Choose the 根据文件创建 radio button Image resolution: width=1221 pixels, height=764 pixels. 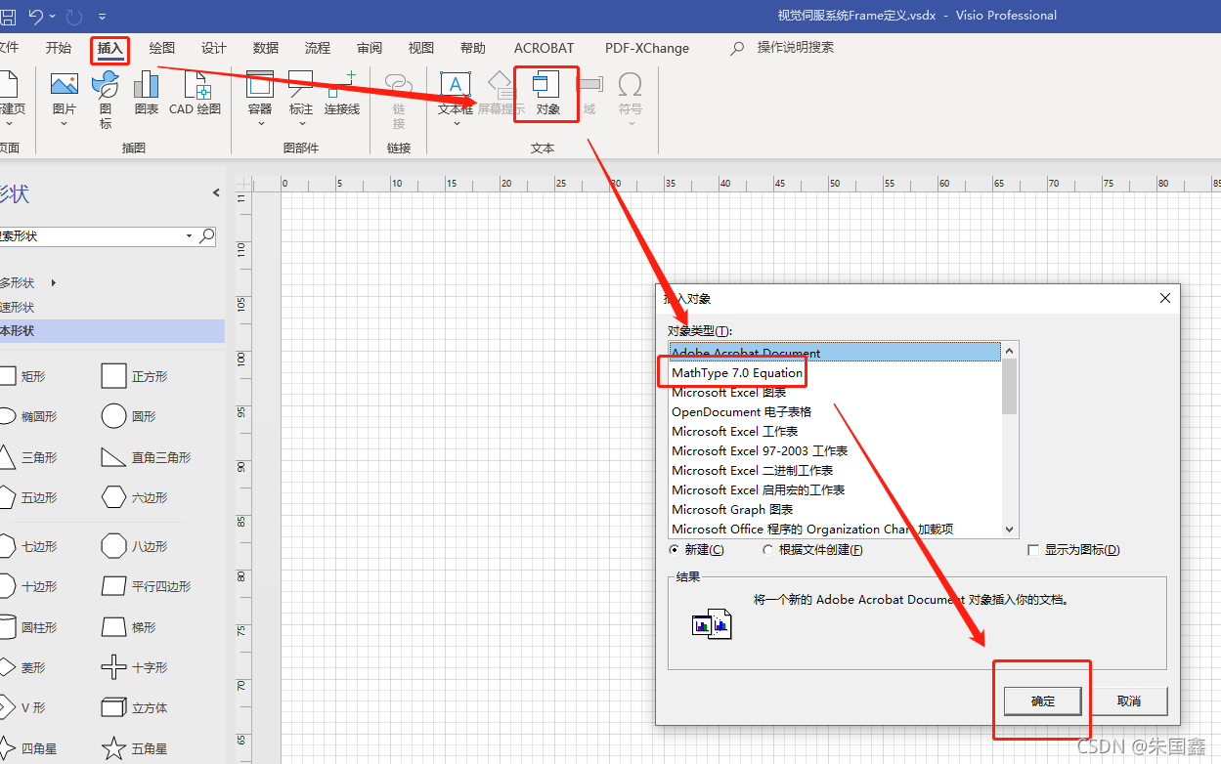coord(768,550)
